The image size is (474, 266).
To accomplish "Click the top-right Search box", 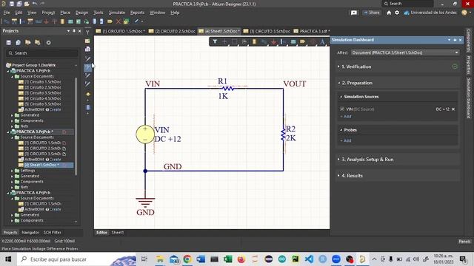I will click(408, 4).
